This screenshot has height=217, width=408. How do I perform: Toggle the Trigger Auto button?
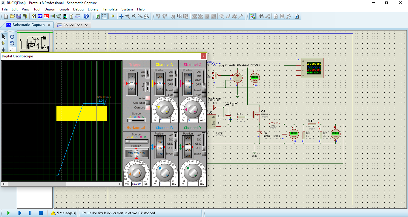click(147, 98)
